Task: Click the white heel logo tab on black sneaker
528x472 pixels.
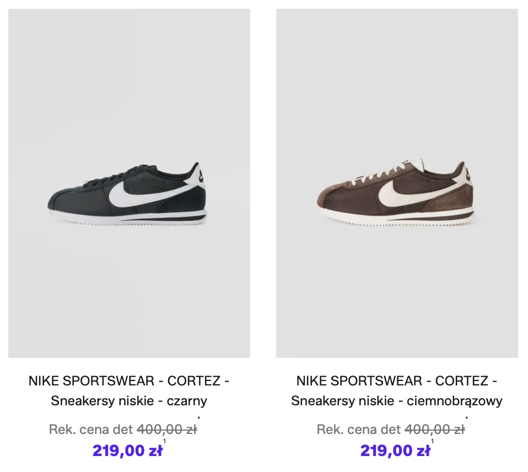Action: [202, 174]
